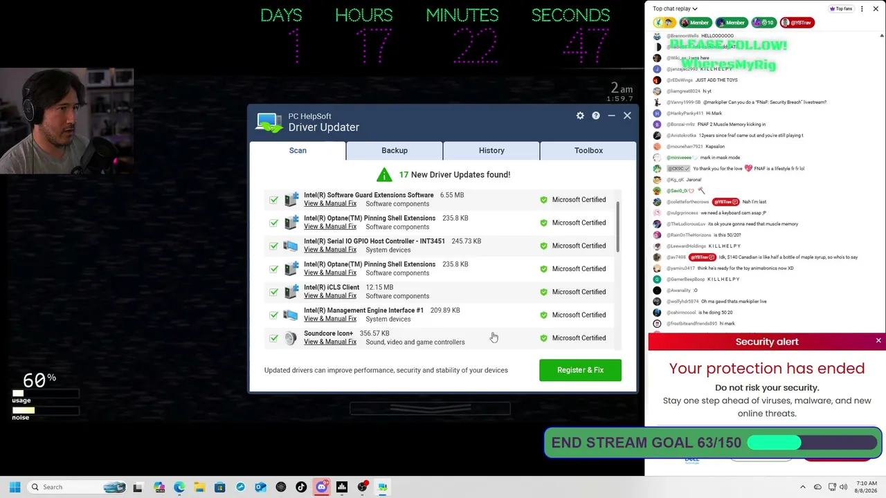This screenshot has width=886, height=498.
Task: Open Task View on the taskbar
Action: coord(138,487)
